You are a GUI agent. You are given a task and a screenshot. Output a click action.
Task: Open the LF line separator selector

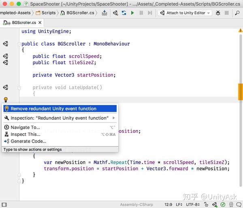point(179,205)
